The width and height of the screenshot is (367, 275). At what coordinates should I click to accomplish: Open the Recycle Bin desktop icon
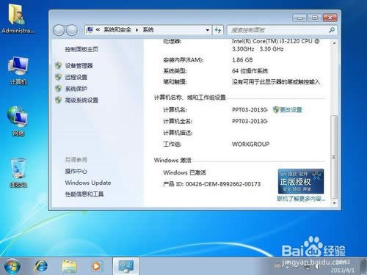point(18,173)
